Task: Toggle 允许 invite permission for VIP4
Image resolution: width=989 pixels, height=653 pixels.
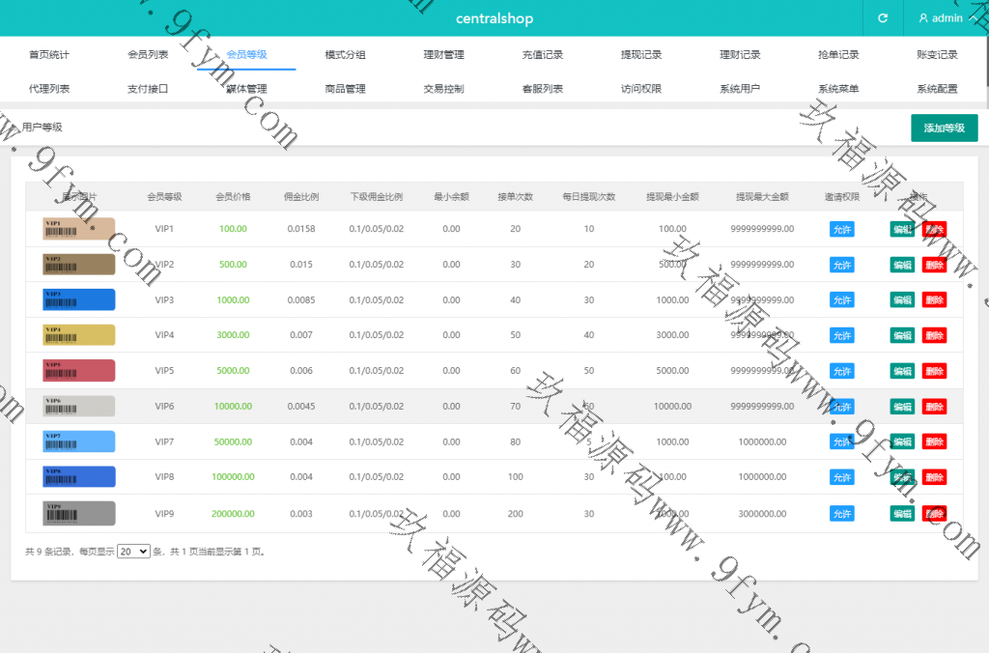Action: point(841,335)
